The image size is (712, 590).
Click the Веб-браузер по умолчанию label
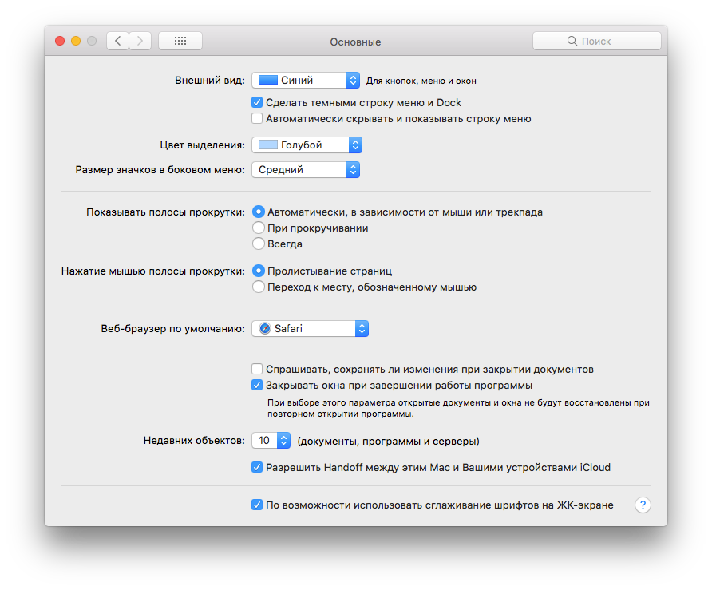point(173,329)
